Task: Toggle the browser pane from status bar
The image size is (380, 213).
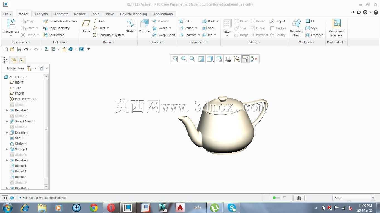Action: 12,198
